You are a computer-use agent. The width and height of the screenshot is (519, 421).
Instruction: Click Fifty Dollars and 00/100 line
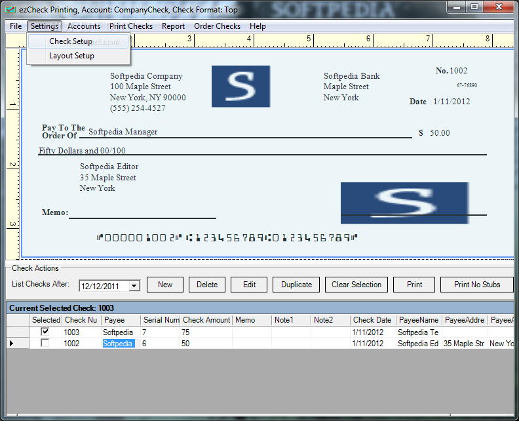coord(82,150)
